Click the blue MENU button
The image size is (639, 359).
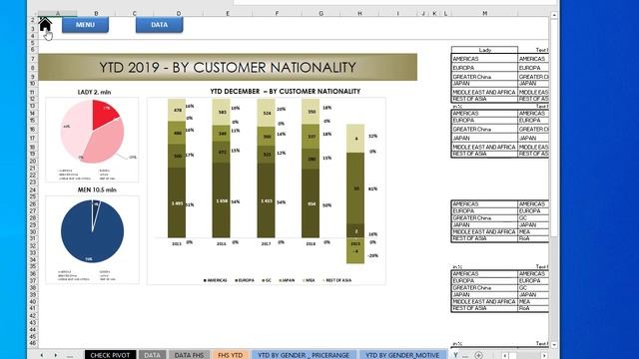85,25
